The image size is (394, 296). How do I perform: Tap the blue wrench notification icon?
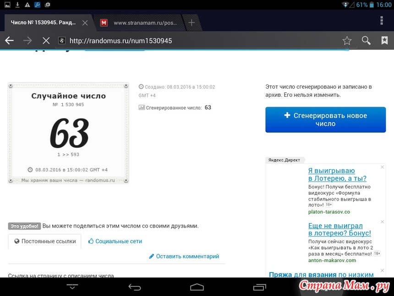tap(37, 5)
